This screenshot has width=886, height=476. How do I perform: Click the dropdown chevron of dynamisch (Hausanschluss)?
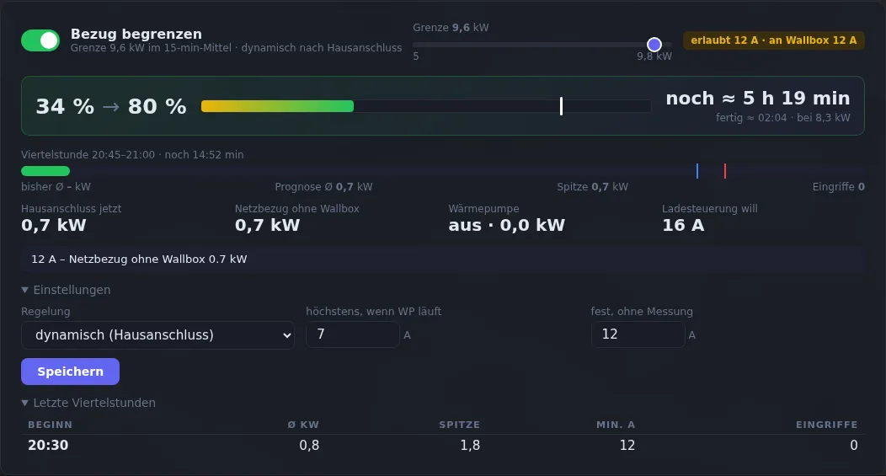coord(286,336)
